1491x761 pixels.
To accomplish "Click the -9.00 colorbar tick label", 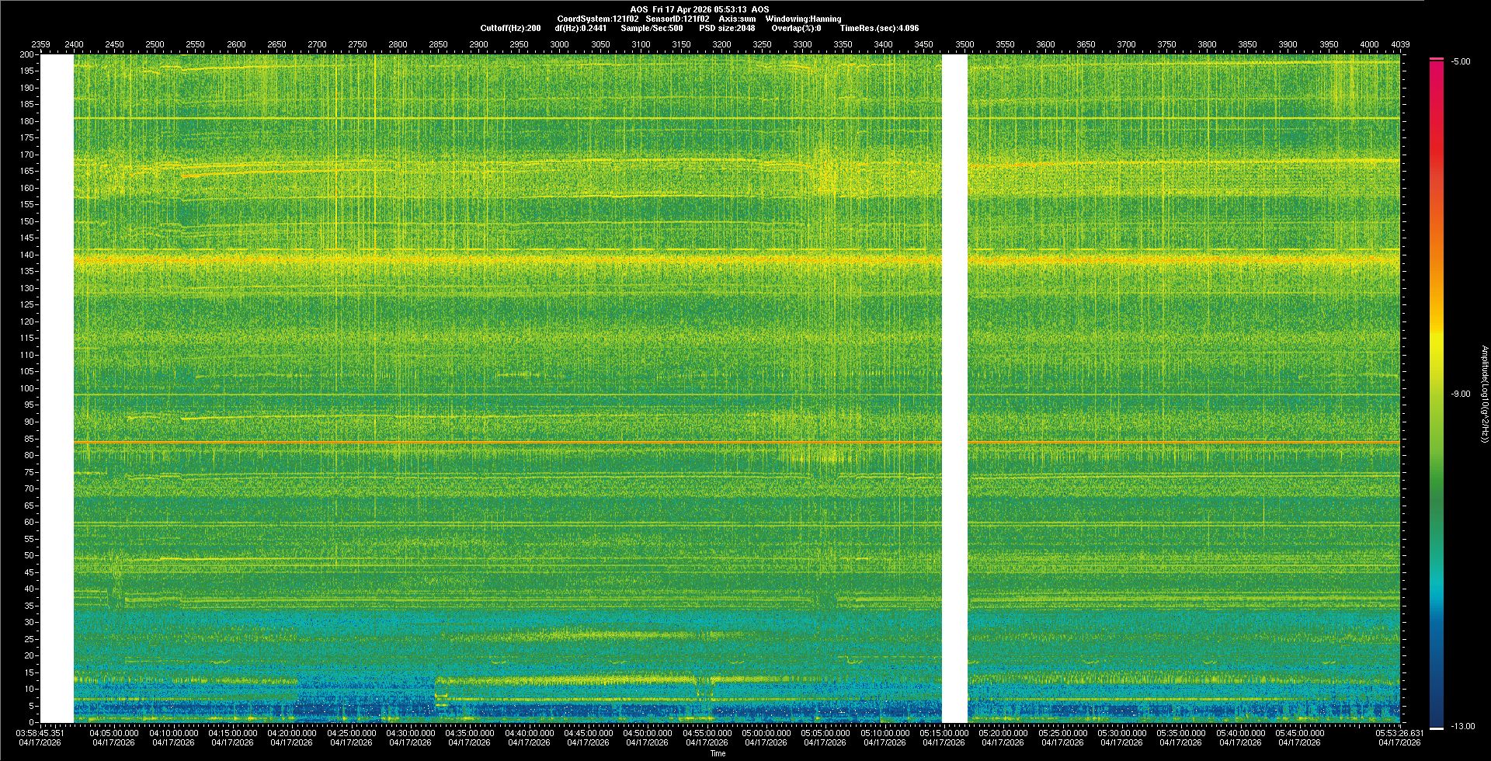I will click(x=1460, y=394).
